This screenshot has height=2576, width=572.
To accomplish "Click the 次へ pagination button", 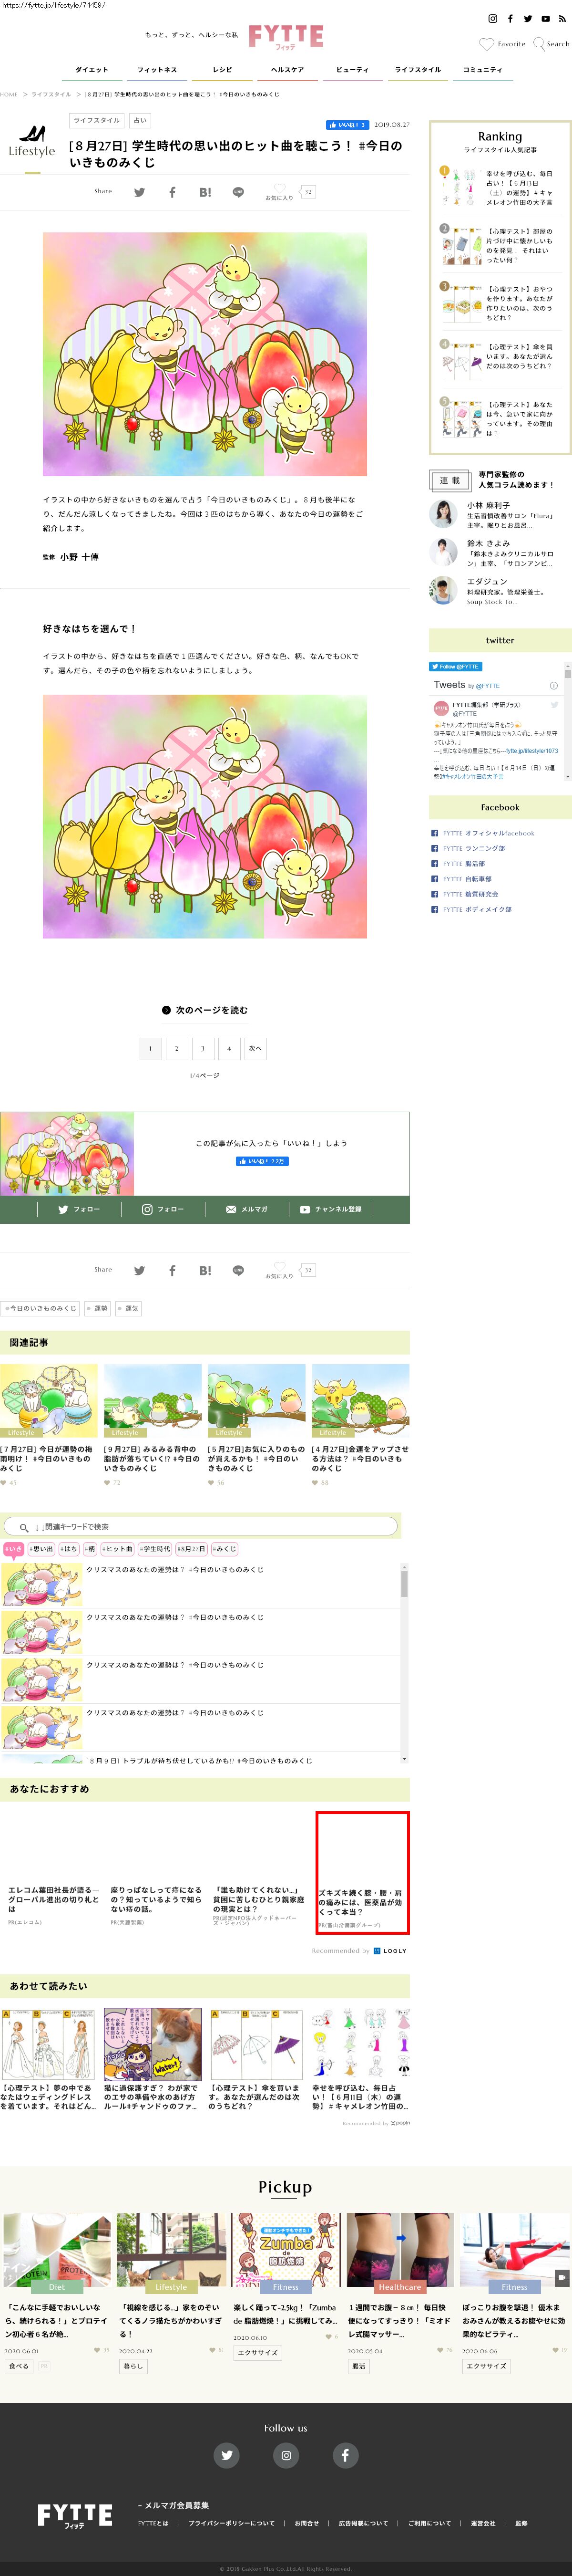I will click(x=255, y=1048).
